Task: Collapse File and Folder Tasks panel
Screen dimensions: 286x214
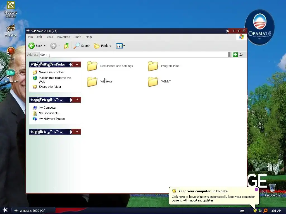Action: (77, 64)
